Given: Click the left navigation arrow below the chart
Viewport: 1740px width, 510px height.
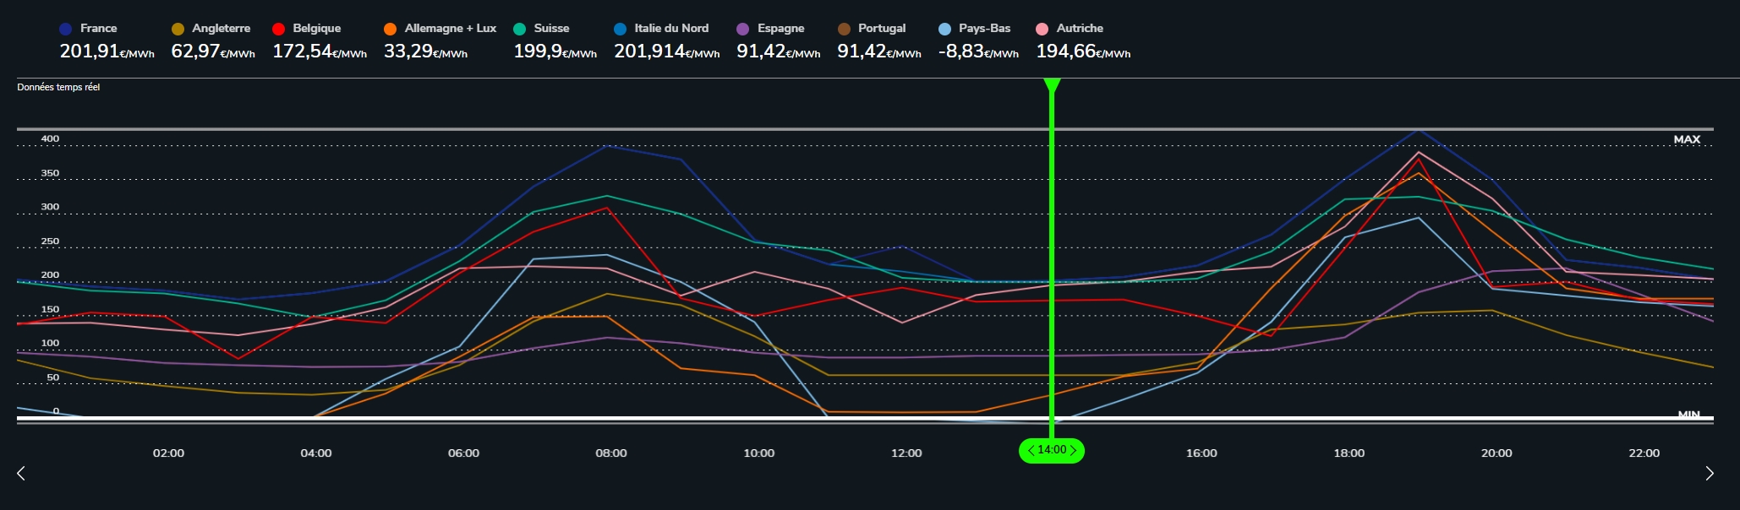Looking at the screenshot, I should coord(21,473).
